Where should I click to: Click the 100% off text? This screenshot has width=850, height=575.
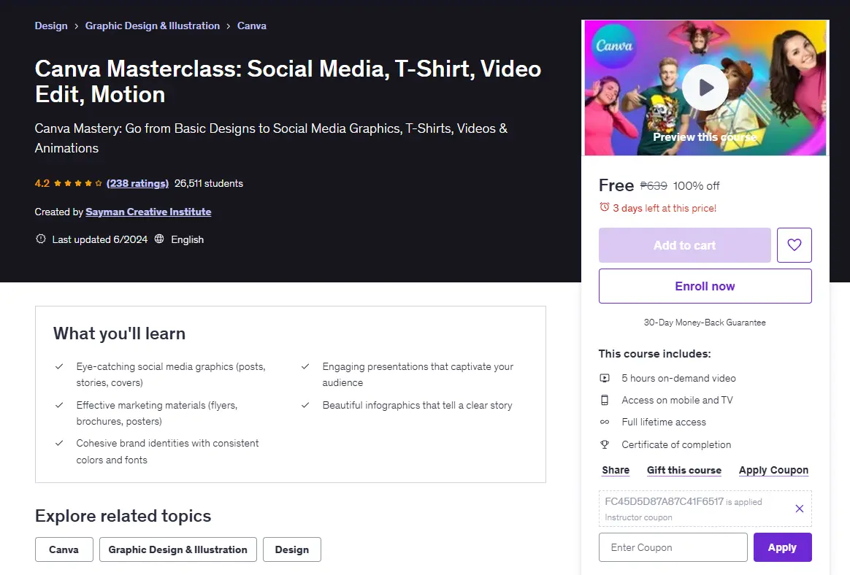(x=696, y=186)
